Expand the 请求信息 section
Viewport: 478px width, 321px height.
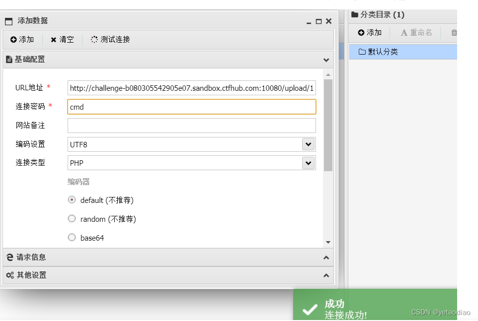[x=326, y=257]
